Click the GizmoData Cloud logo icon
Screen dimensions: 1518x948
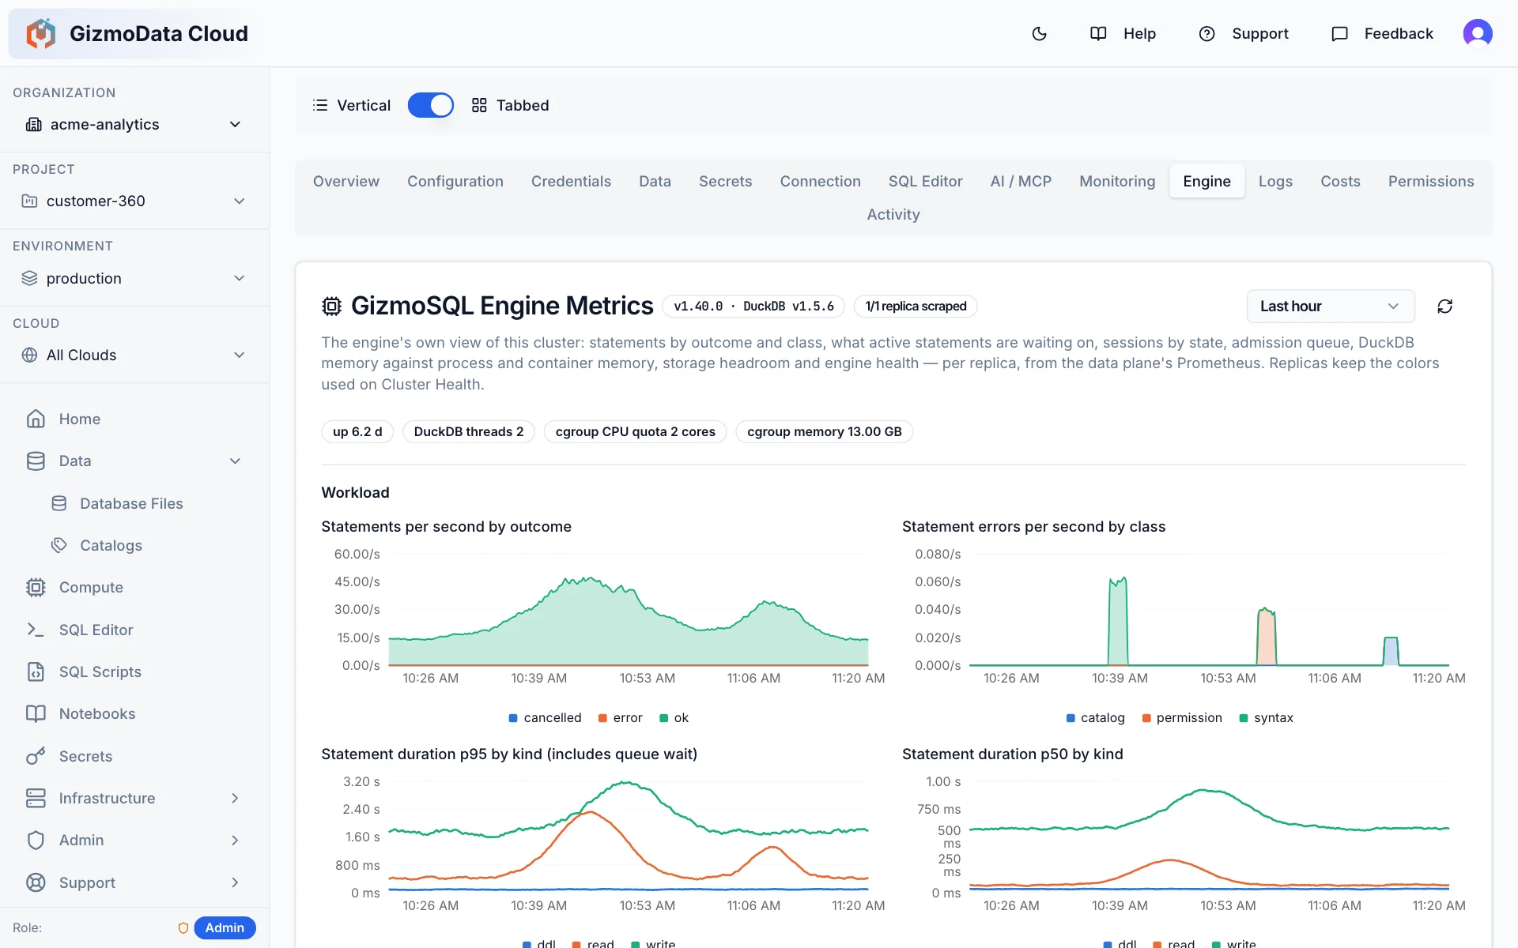click(x=40, y=33)
